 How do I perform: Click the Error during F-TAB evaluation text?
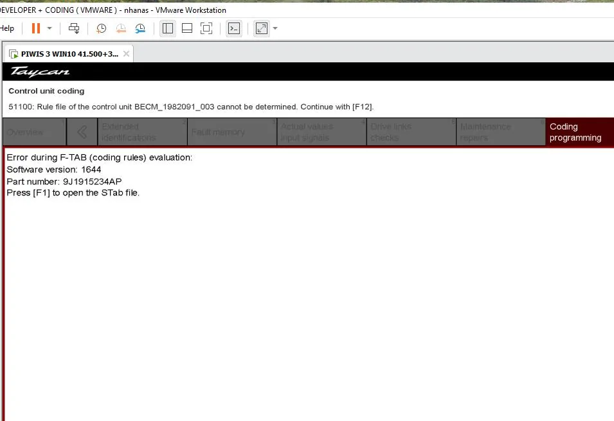point(100,157)
